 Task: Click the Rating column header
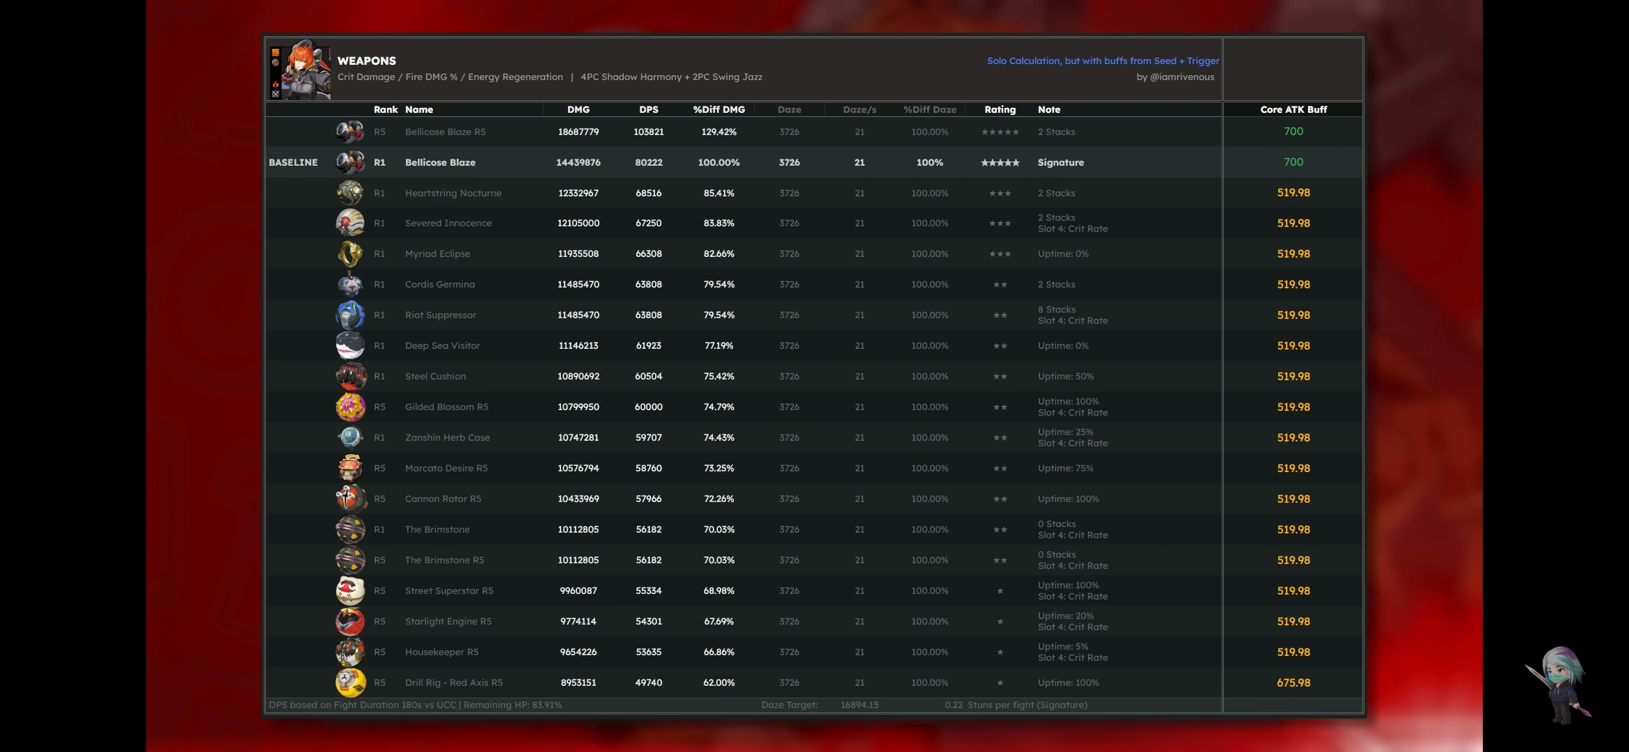[1000, 109]
